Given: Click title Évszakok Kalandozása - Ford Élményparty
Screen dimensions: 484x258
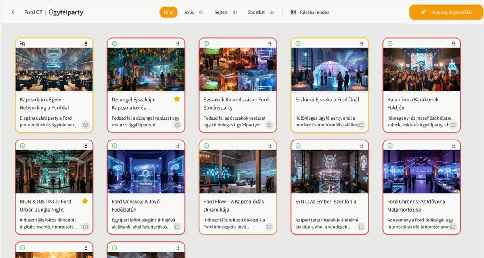Looking at the screenshot, I should pos(236,103).
